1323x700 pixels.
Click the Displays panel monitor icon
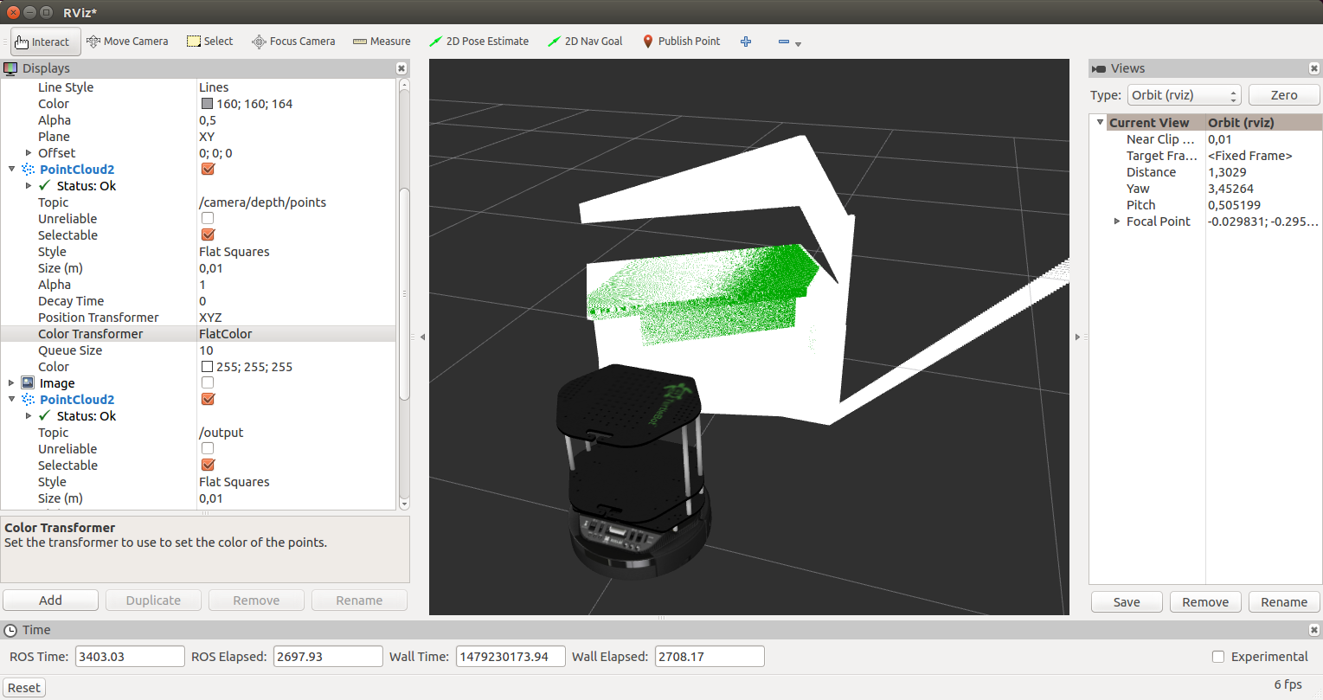coord(11,68)
